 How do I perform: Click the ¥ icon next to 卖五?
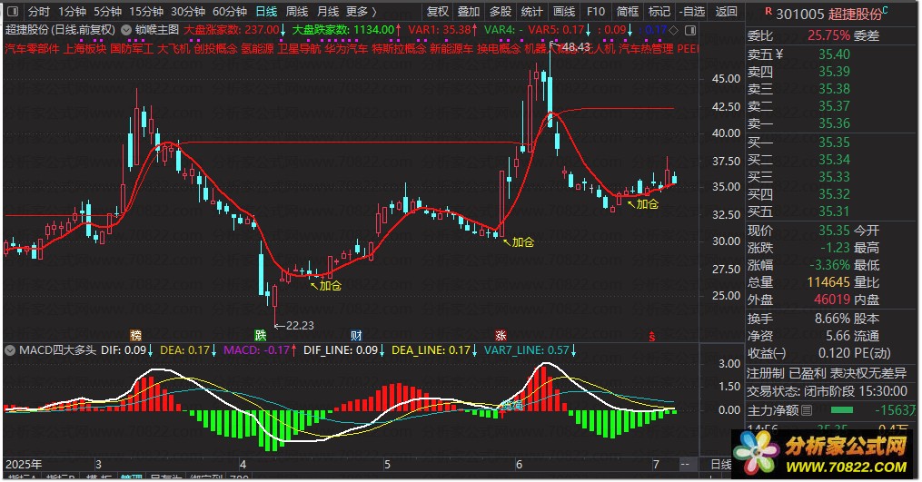779,54
